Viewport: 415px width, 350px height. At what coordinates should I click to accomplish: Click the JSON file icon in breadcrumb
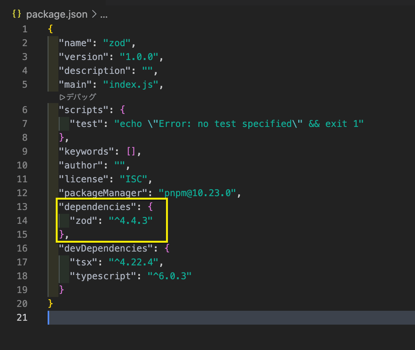tap(17, 14)
